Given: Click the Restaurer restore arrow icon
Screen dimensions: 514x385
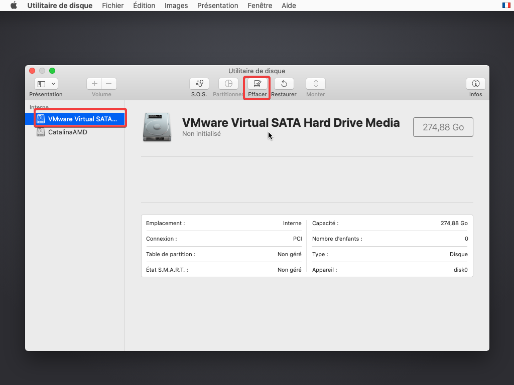Looking at the screenshot, I should pyautogui.click(x=284, y=84).
